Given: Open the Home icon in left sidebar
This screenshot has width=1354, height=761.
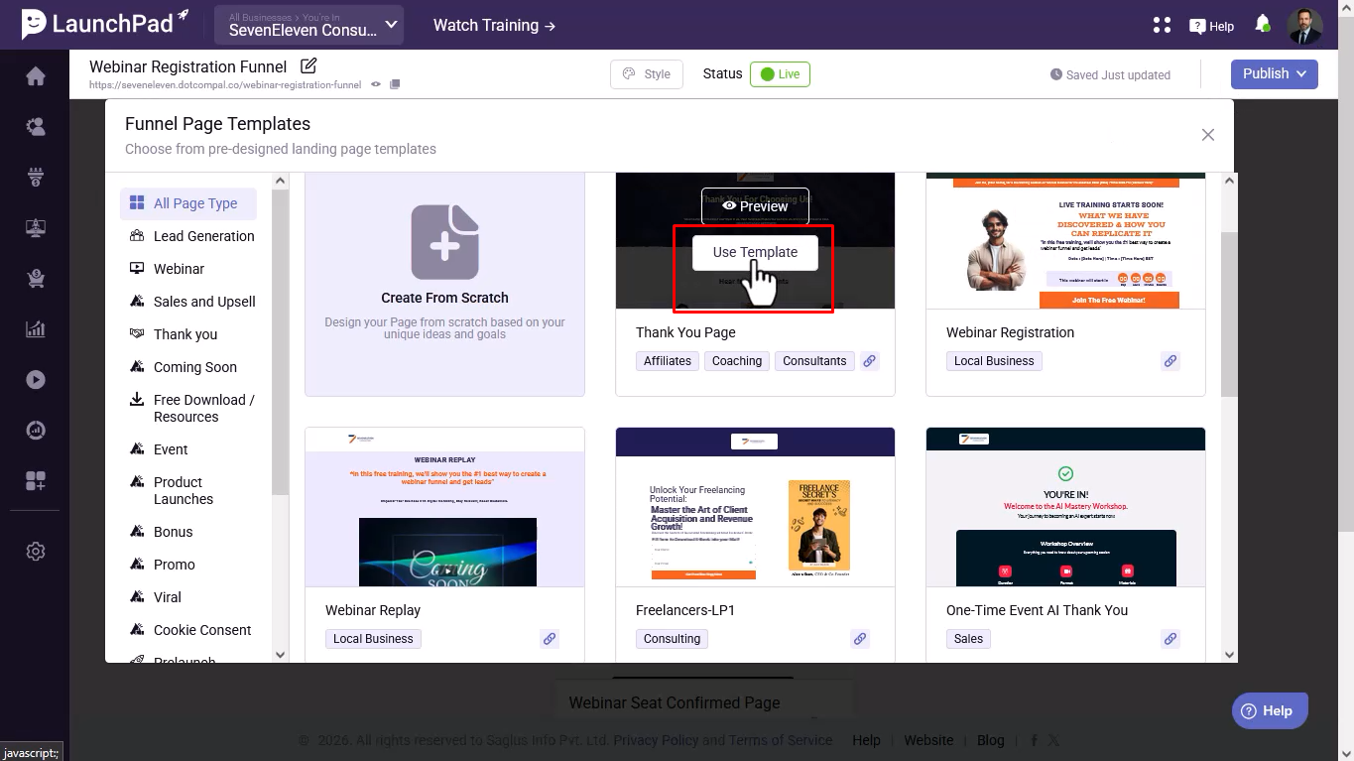Looking at the screenshot, I should tap(36, 76).
